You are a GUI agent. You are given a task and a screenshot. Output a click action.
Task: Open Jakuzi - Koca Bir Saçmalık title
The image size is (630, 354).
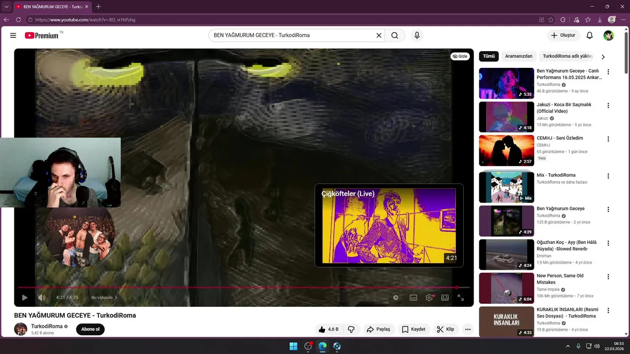[x=564, y=108]
